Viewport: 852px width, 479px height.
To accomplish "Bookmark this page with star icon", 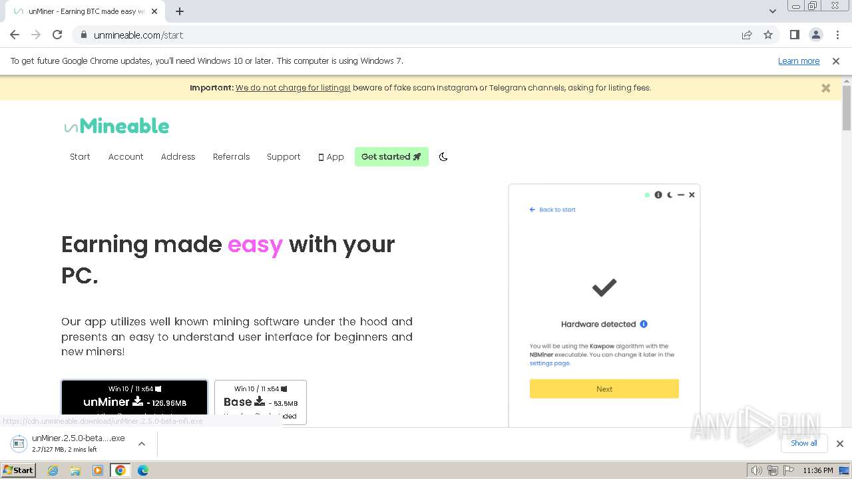I will pyautogui.click(x=768, y=35).
